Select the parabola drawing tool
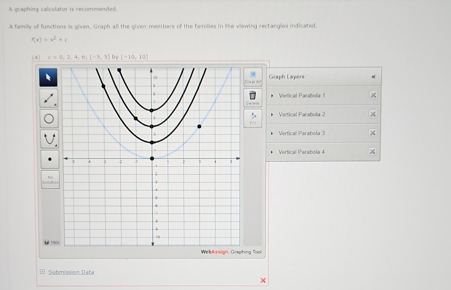The width and height of the screenshot is (451, 290). (x=49, y=139)
